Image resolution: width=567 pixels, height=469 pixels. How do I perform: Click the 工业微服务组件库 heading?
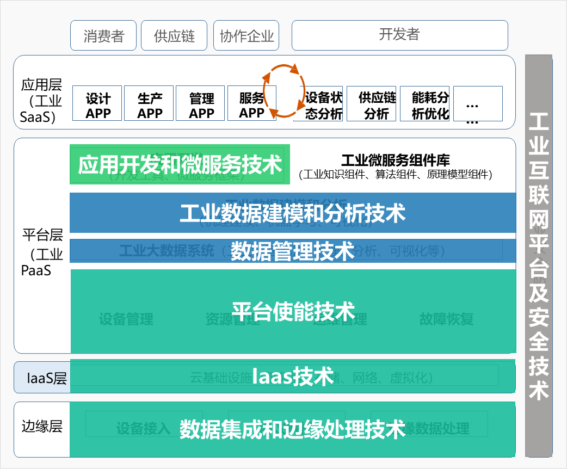396,161
